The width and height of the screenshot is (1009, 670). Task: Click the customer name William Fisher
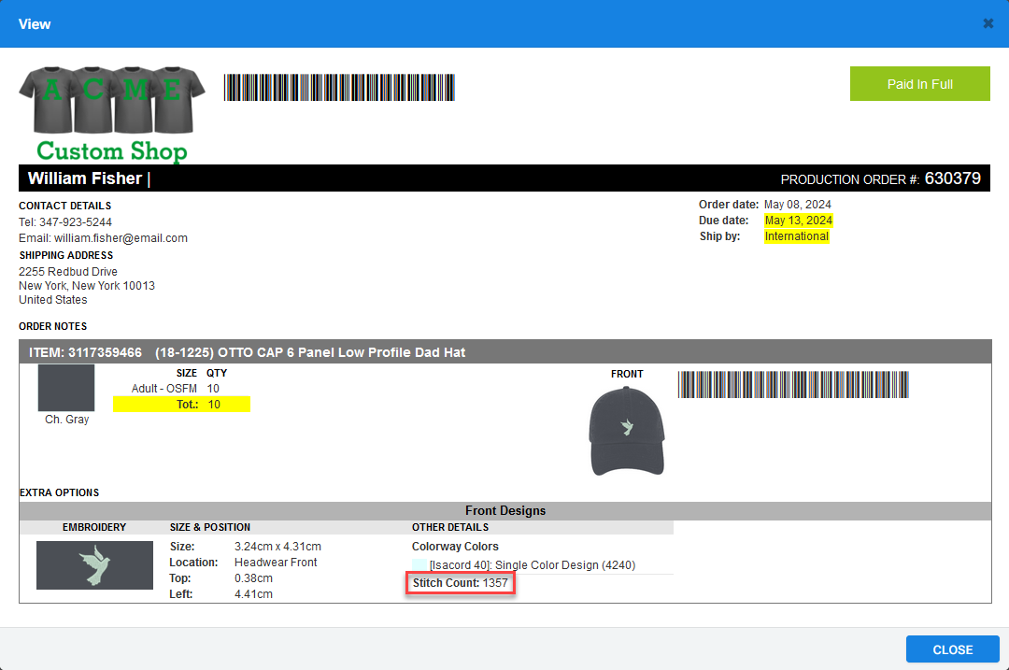tap(85, 178)
